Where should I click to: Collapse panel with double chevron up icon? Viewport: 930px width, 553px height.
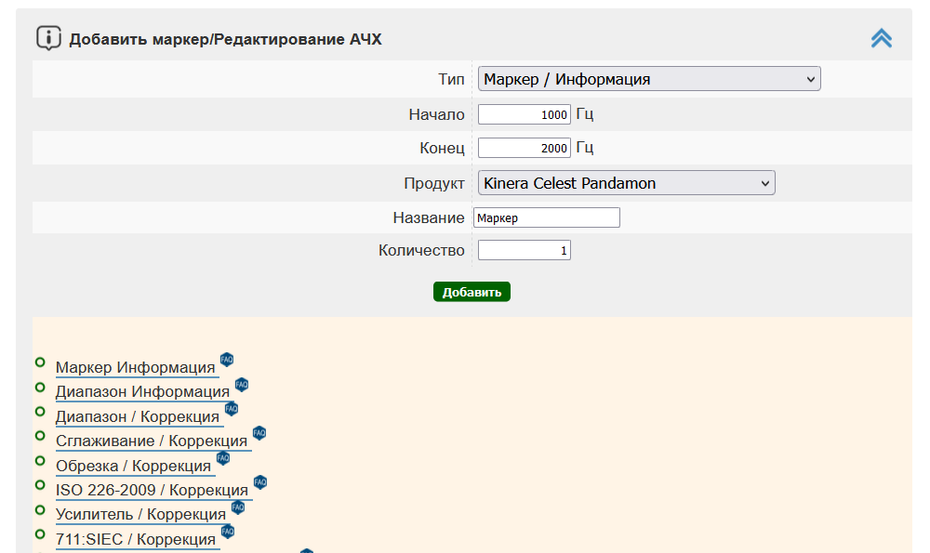pos(881,38)
